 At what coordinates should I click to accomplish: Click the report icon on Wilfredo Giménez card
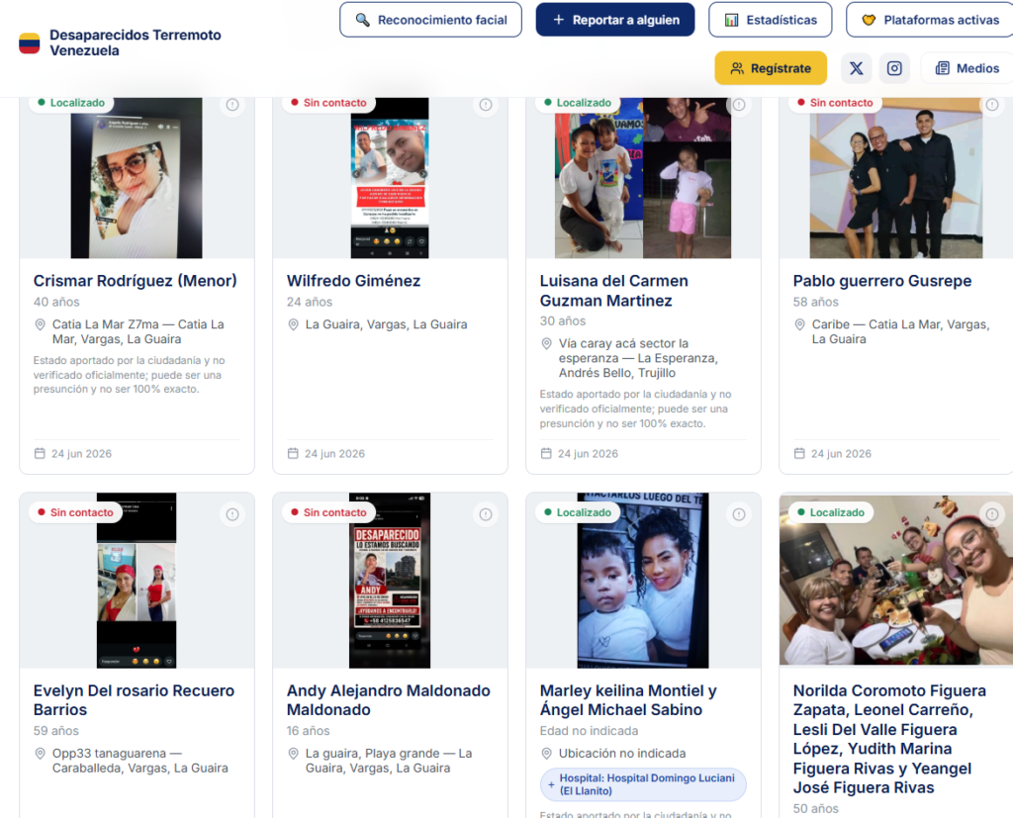(x=486, y=105)
